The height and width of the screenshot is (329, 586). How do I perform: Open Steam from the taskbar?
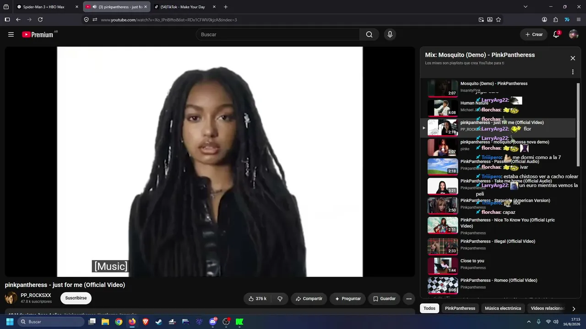point(159,322)
